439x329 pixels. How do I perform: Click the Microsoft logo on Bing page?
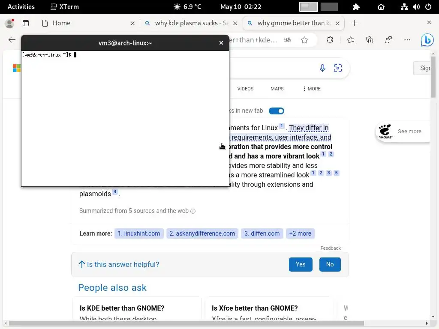17,68
